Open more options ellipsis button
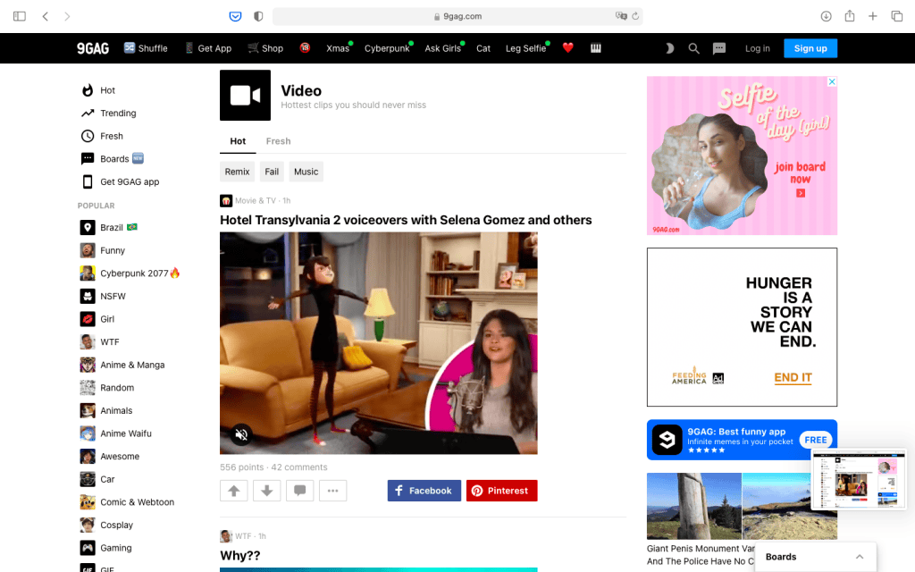915x572 pixels. pos(332,491)
